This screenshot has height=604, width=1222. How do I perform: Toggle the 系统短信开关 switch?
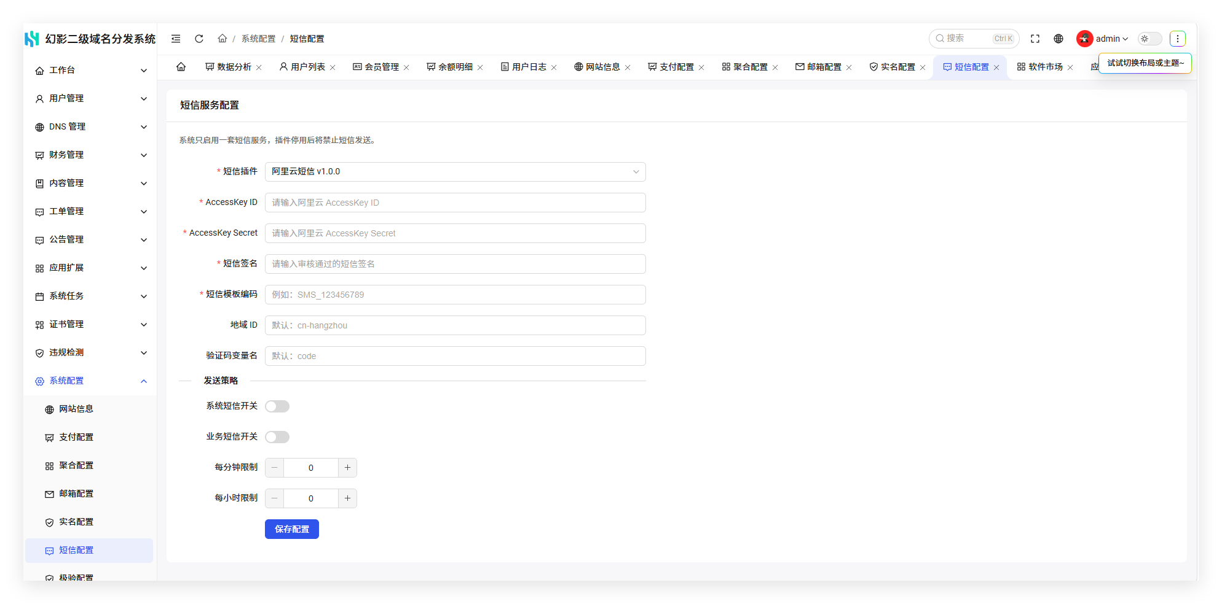click(x=277, y=406)
